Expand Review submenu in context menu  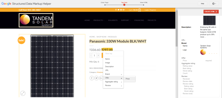click(x=113, y=85)
